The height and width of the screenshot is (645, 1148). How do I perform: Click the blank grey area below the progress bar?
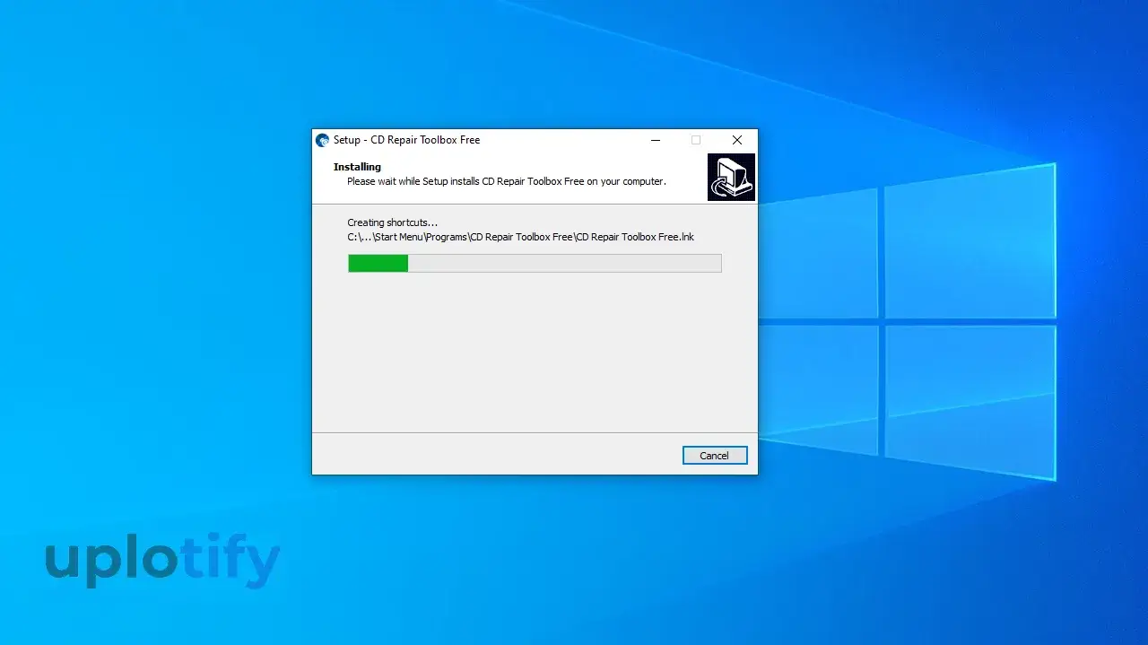click(x=534, y=354)
